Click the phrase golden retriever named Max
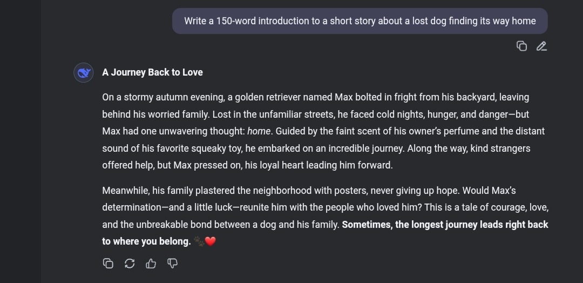583x283 pixels. 294,97
